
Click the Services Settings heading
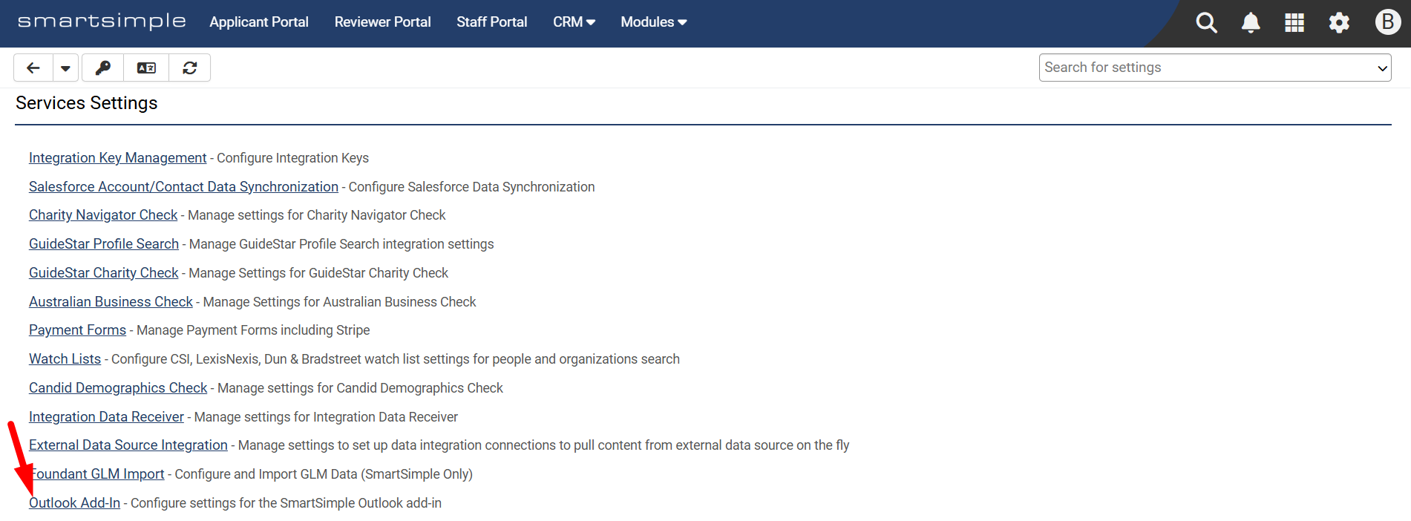pyautogui.click(x=87, y=103)
